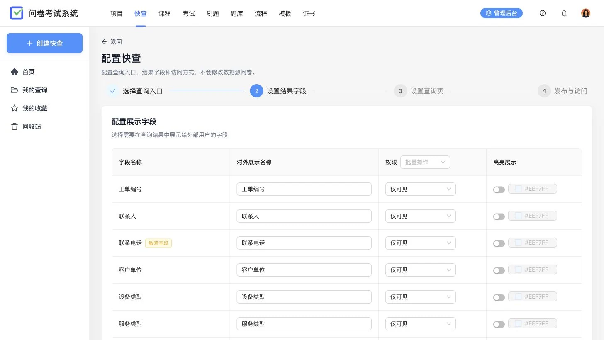Open permission dropdown for 设备类型 row
The image size is (604, 340).
coord(421,297)
